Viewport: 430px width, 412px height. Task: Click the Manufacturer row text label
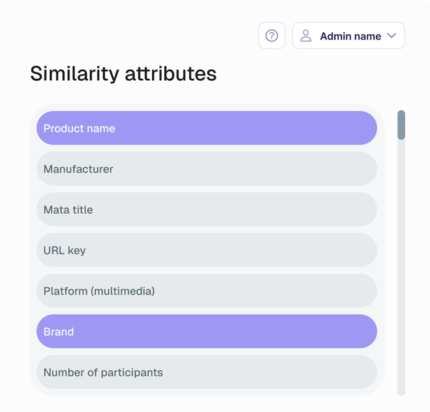click(x=78, y=169)
